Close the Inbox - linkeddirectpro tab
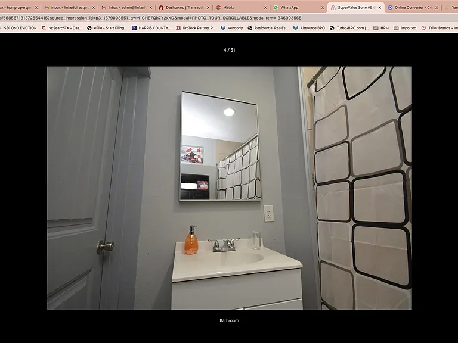The image size is (458, 343). (x=94, y=8)
